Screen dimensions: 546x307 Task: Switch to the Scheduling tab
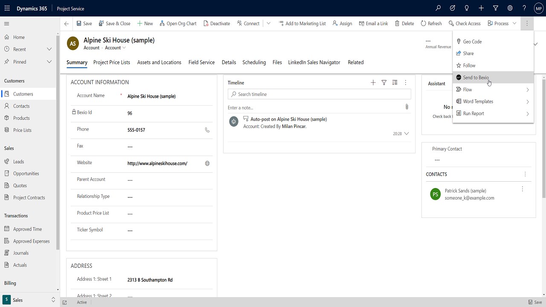click(254, 62)
